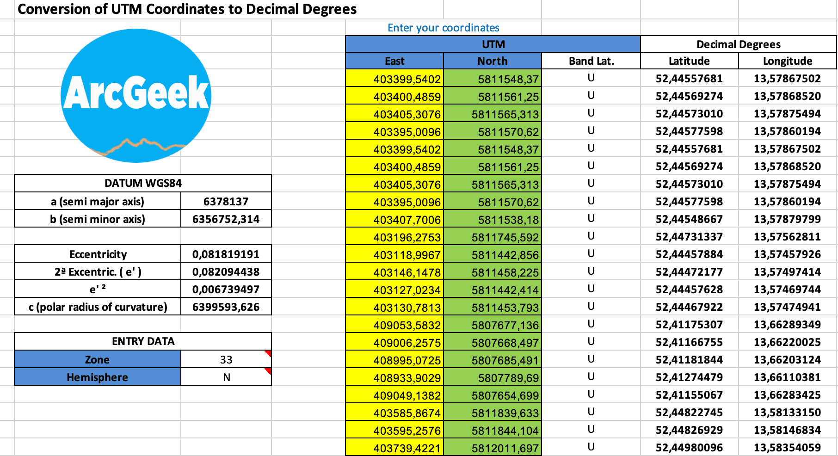Image resolution: width=838 pixels, height=456 pixels.
Task: Click the East column header
Action: pos(394,61)
